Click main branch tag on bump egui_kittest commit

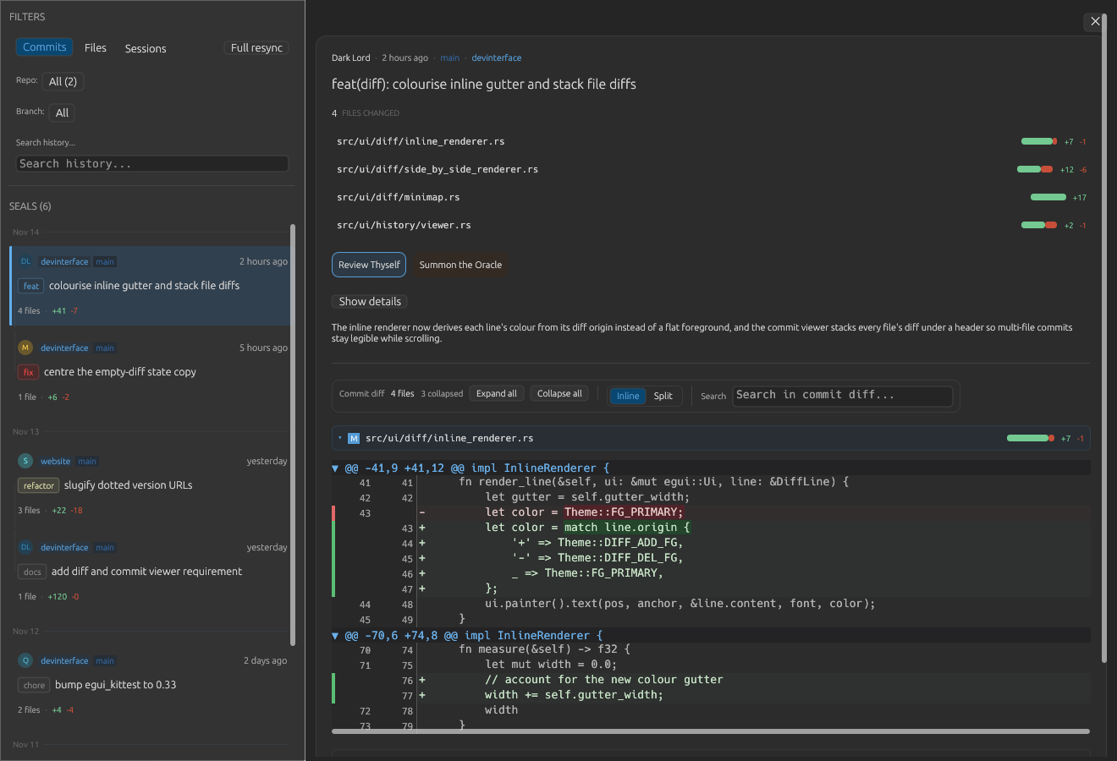coord(105,660)
